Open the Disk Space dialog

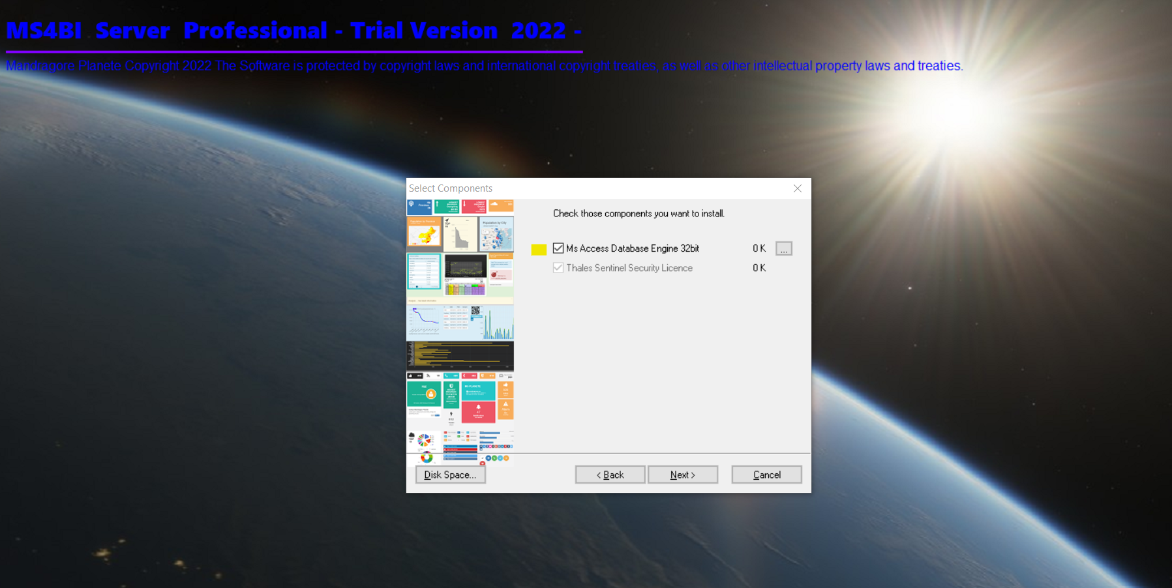(451, 475)
